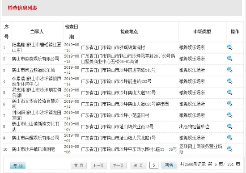Jump to 末页 last page
Image resolution: width=246 pixels, height=173 pixels.
138,165
